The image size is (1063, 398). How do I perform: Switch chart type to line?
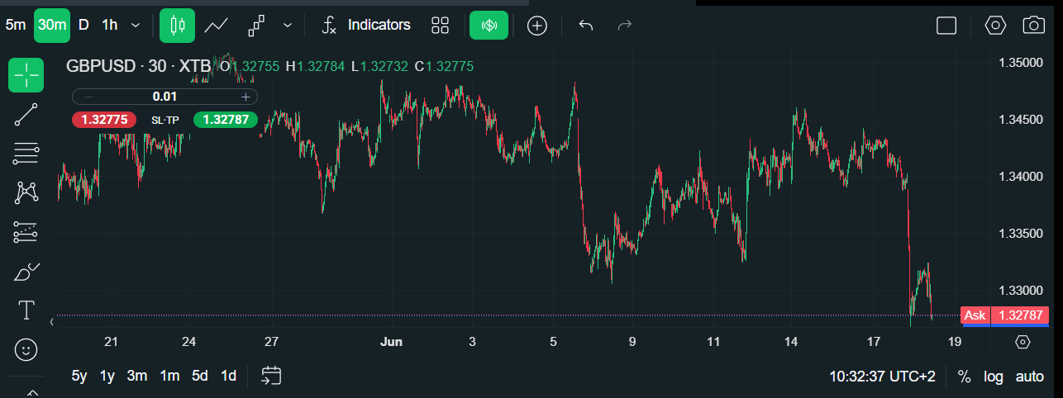coord(217,25)
